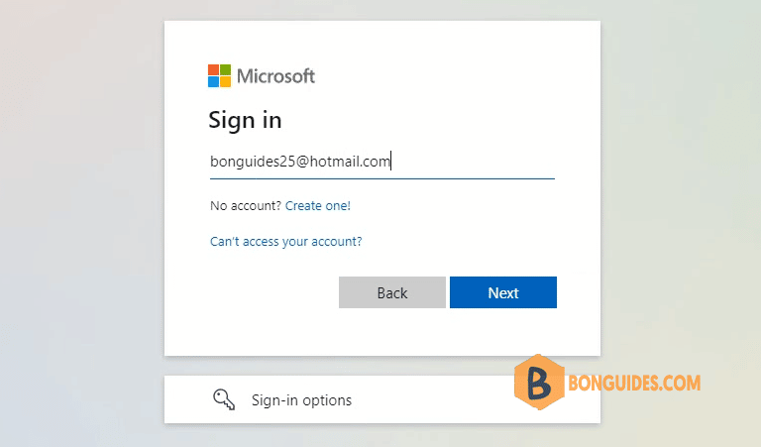Continue with the blue Next button
The image size is (761, 447).
tap(503, 292)
